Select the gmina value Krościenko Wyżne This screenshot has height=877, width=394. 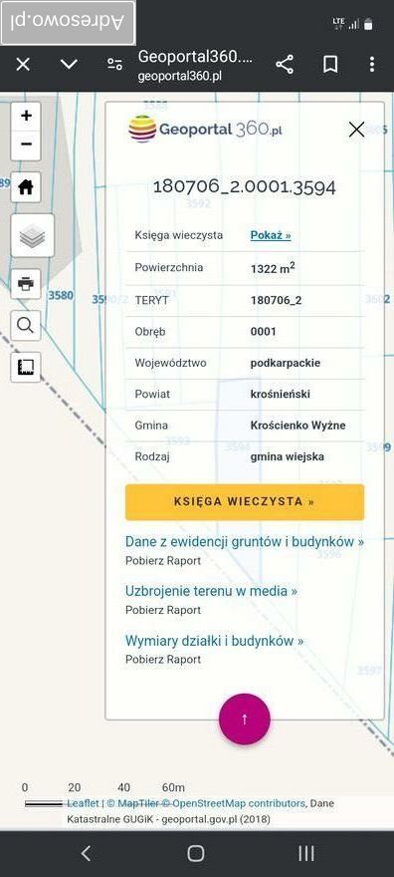click(298, 426)
